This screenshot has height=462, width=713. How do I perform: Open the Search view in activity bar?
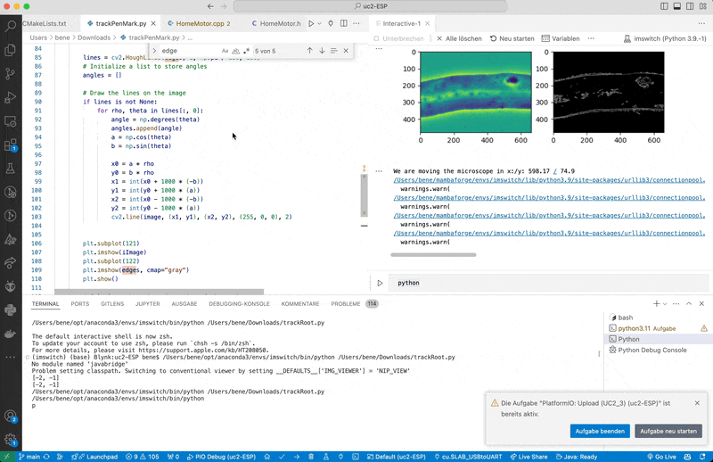tap(11, 26)
